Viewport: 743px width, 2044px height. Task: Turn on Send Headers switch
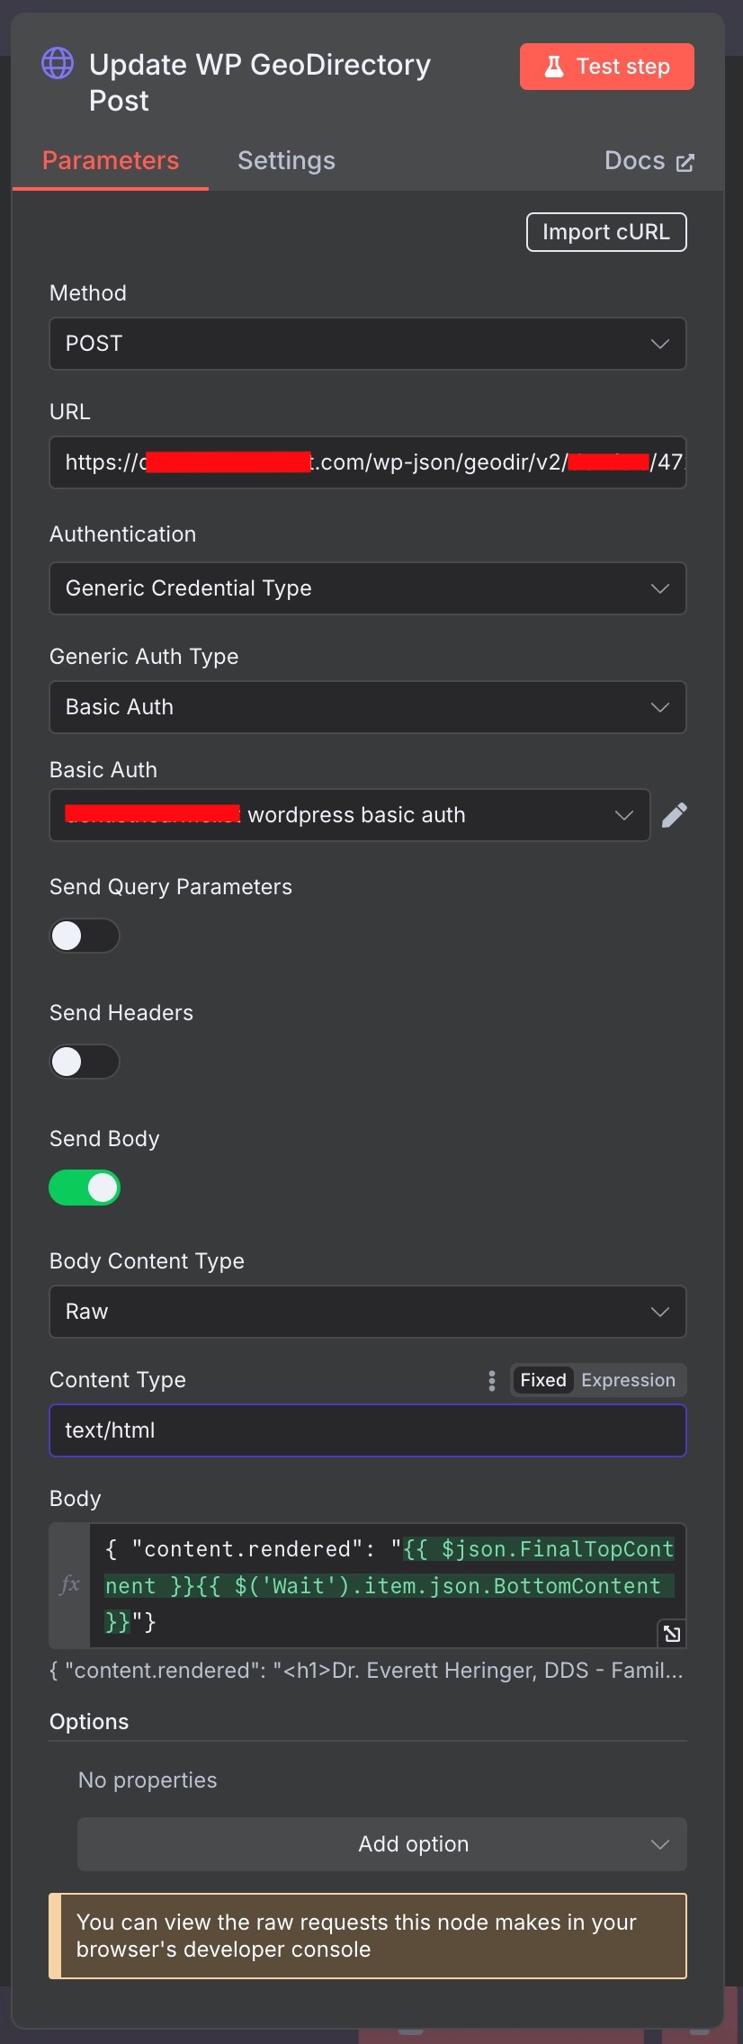click(85, 1062)
